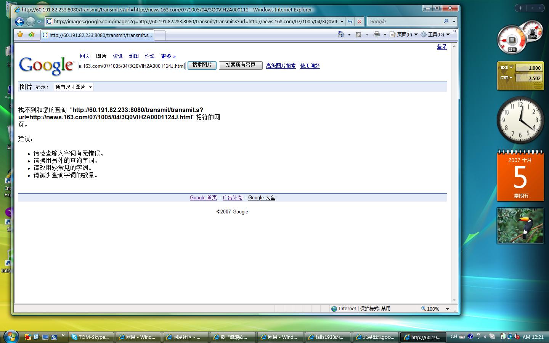Launch the blue browser Quick Launch icon
Screen dimensions: 549x343
click(x=36, y=337)
